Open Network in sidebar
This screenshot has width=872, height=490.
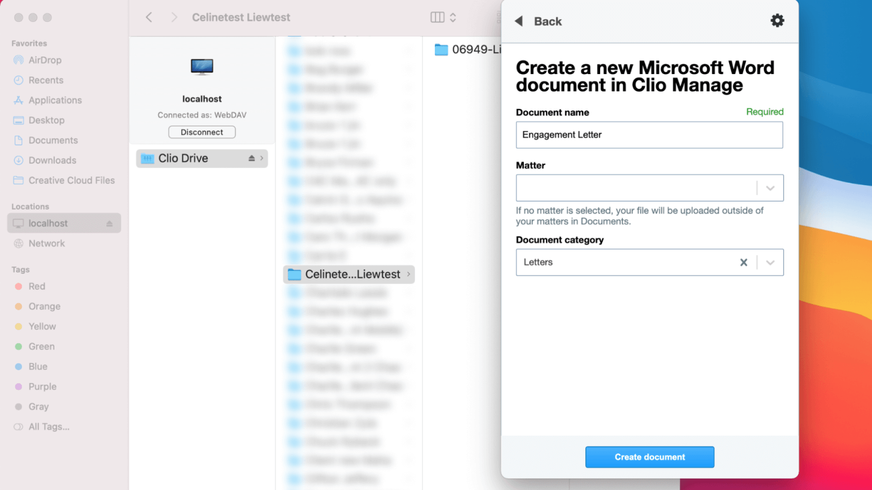(x=46, y=244)
